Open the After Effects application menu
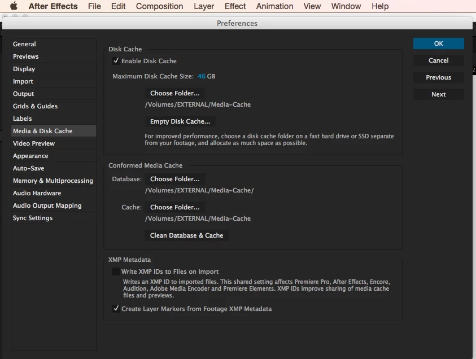 [x=53, y=6]
